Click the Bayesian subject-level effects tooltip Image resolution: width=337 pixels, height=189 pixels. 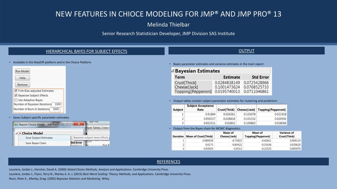(91, 137)
